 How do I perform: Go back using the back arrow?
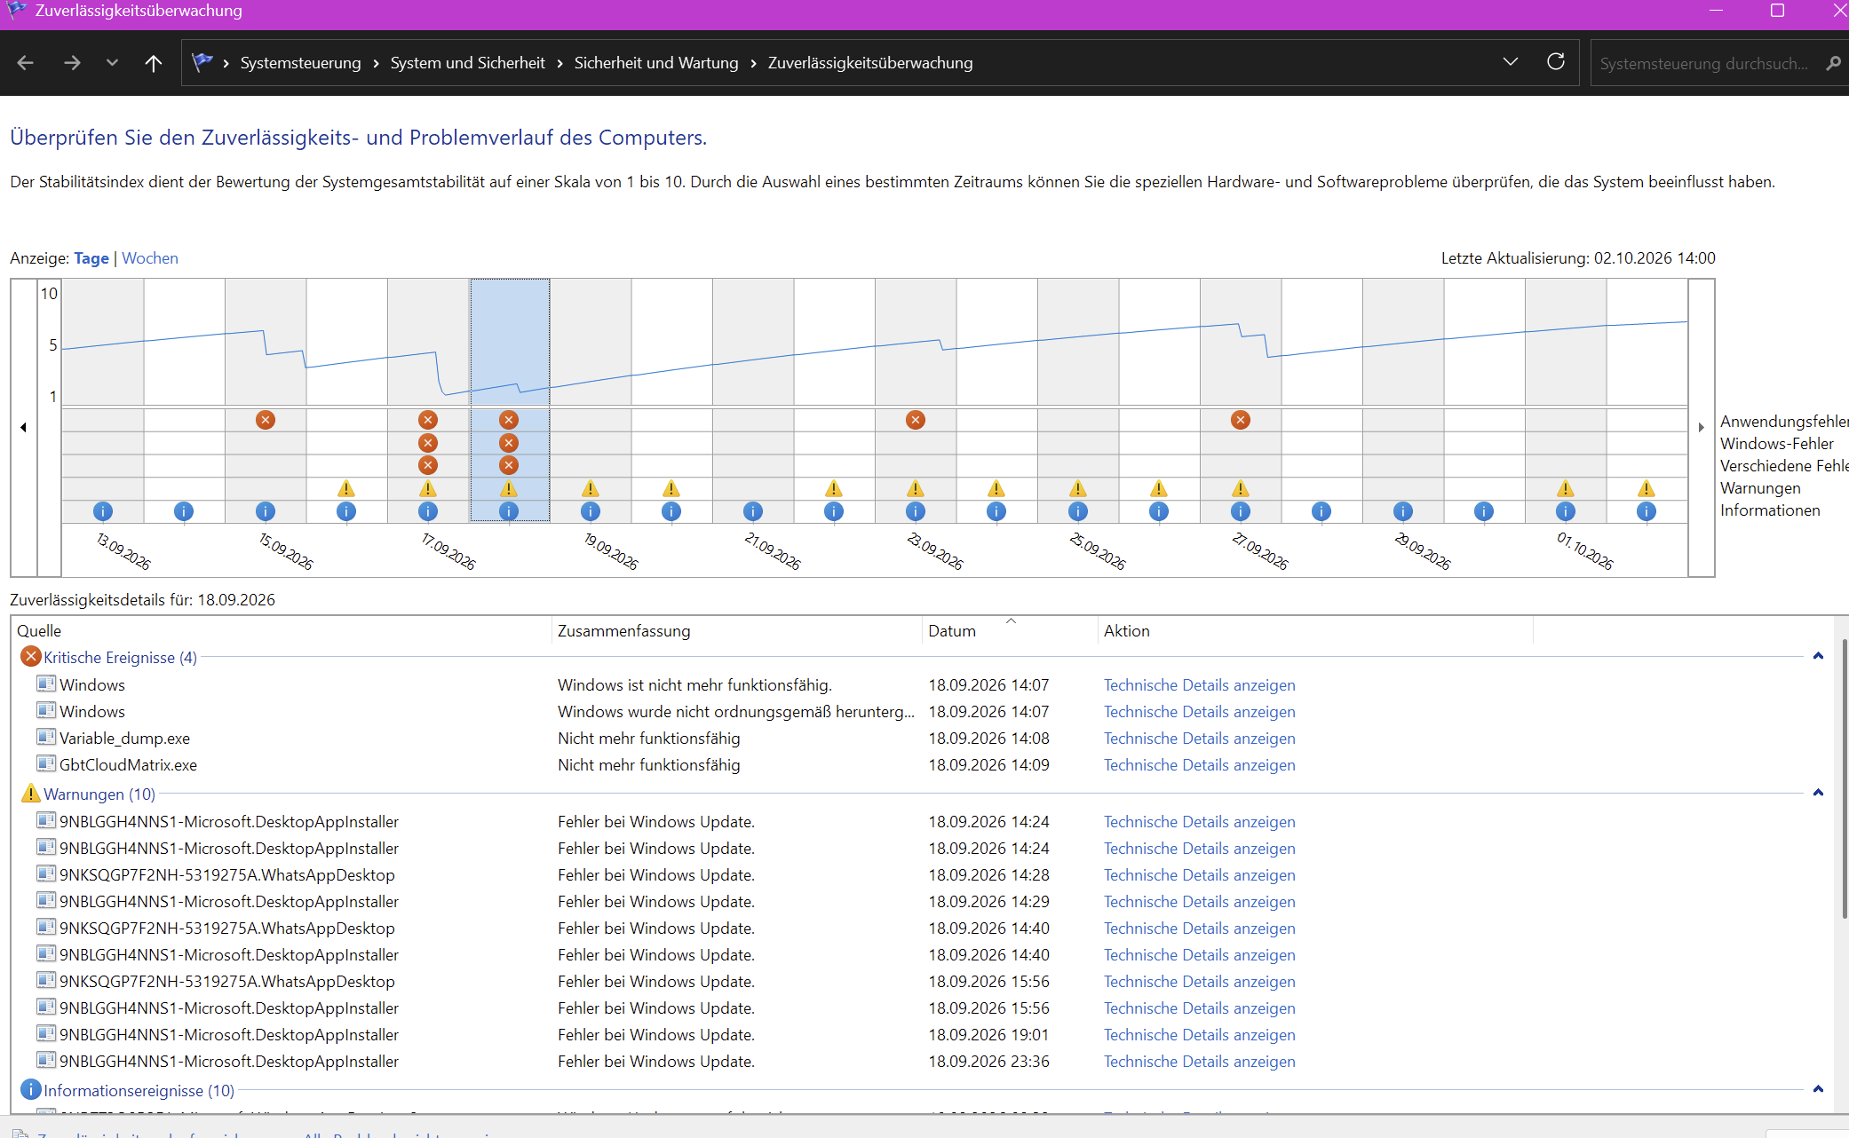26,63
